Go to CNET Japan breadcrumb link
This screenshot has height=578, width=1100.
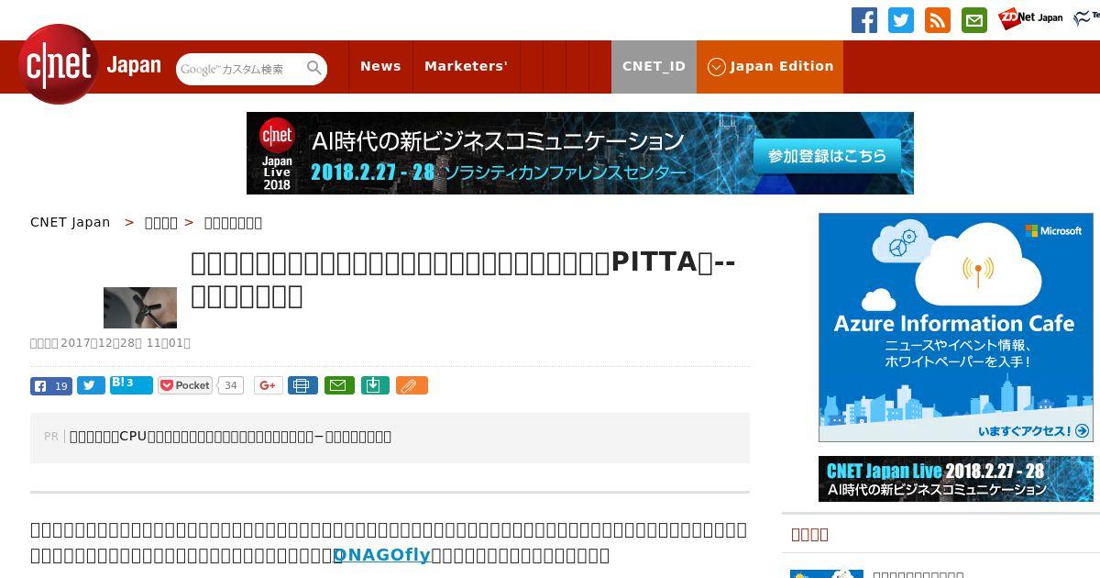(x=70, y=222)
